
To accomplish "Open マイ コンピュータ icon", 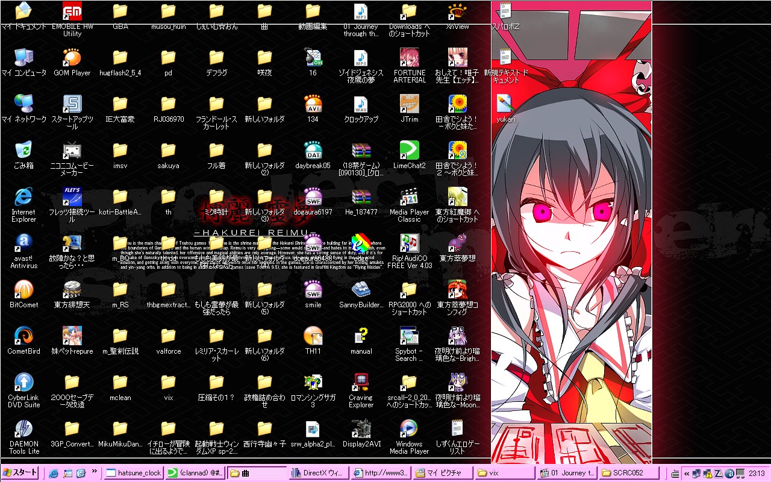I will [x=23, y=57].
